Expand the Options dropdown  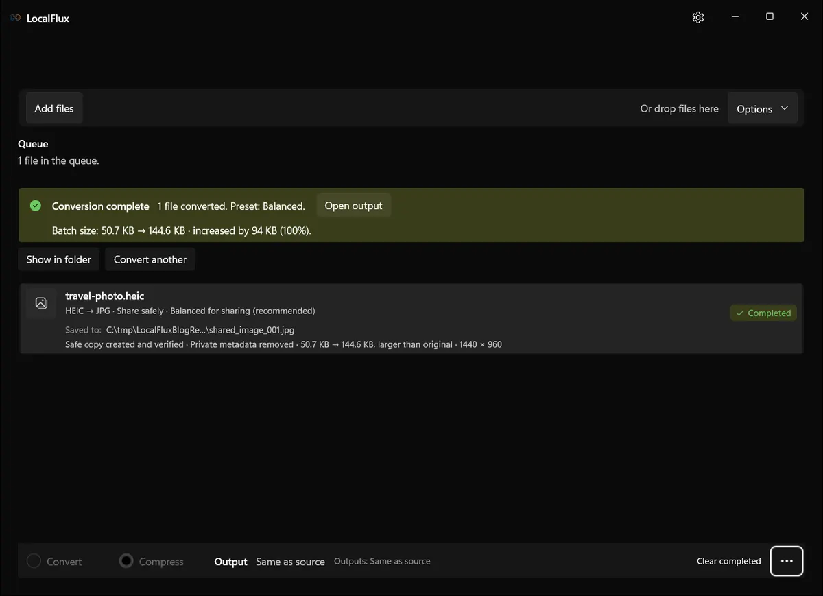point(763,109)
